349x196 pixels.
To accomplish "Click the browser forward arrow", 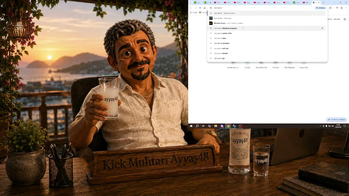I will 195,8.
